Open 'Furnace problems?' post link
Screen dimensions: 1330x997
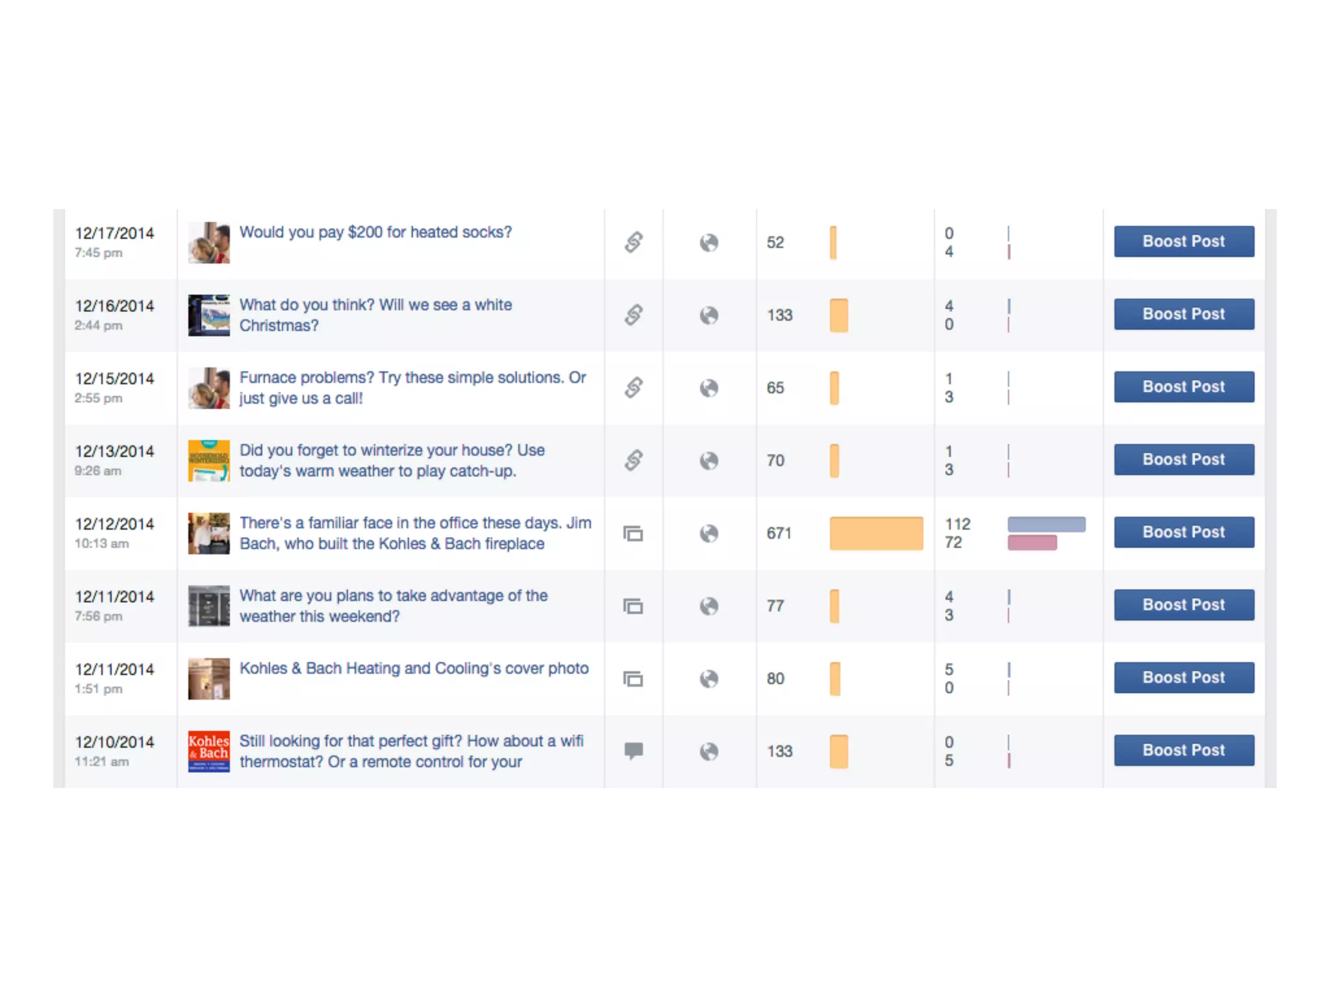coord(412,388)
